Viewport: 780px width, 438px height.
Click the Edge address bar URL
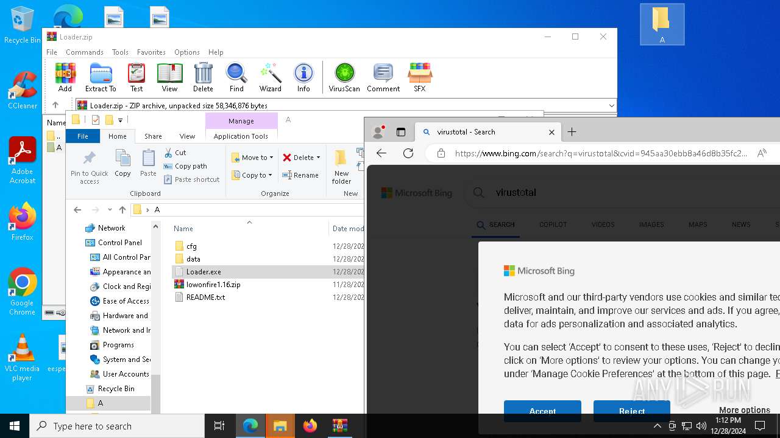[601, 153]
